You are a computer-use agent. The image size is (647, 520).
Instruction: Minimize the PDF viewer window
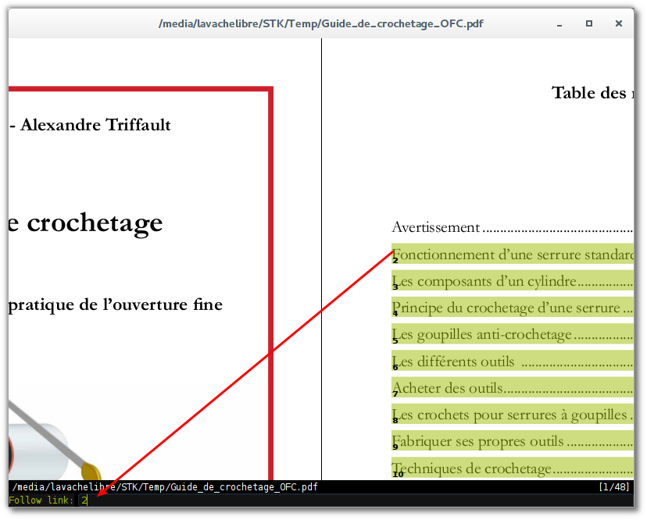pos(559,24)
